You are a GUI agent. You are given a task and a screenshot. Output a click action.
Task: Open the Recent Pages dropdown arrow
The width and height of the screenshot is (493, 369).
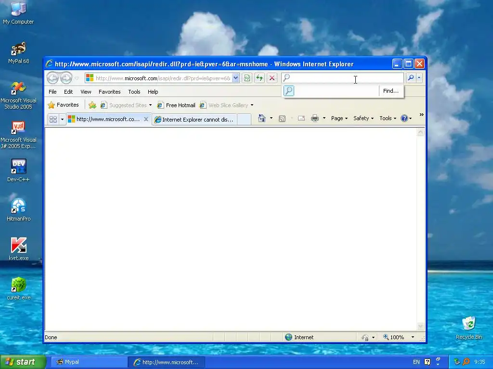click(77, 78)
